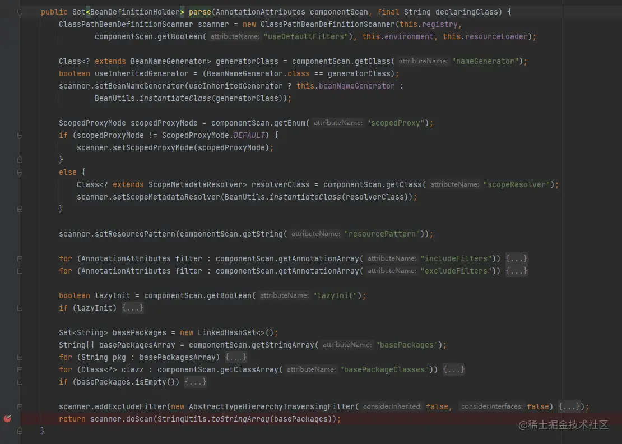Collapse the parse method using gutter fold marker
Viewport: 622px width, 444px height.
click(x=20, y=12)
